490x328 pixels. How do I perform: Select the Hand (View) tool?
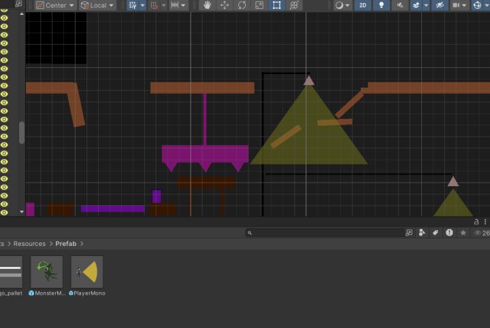pos(207,5)
